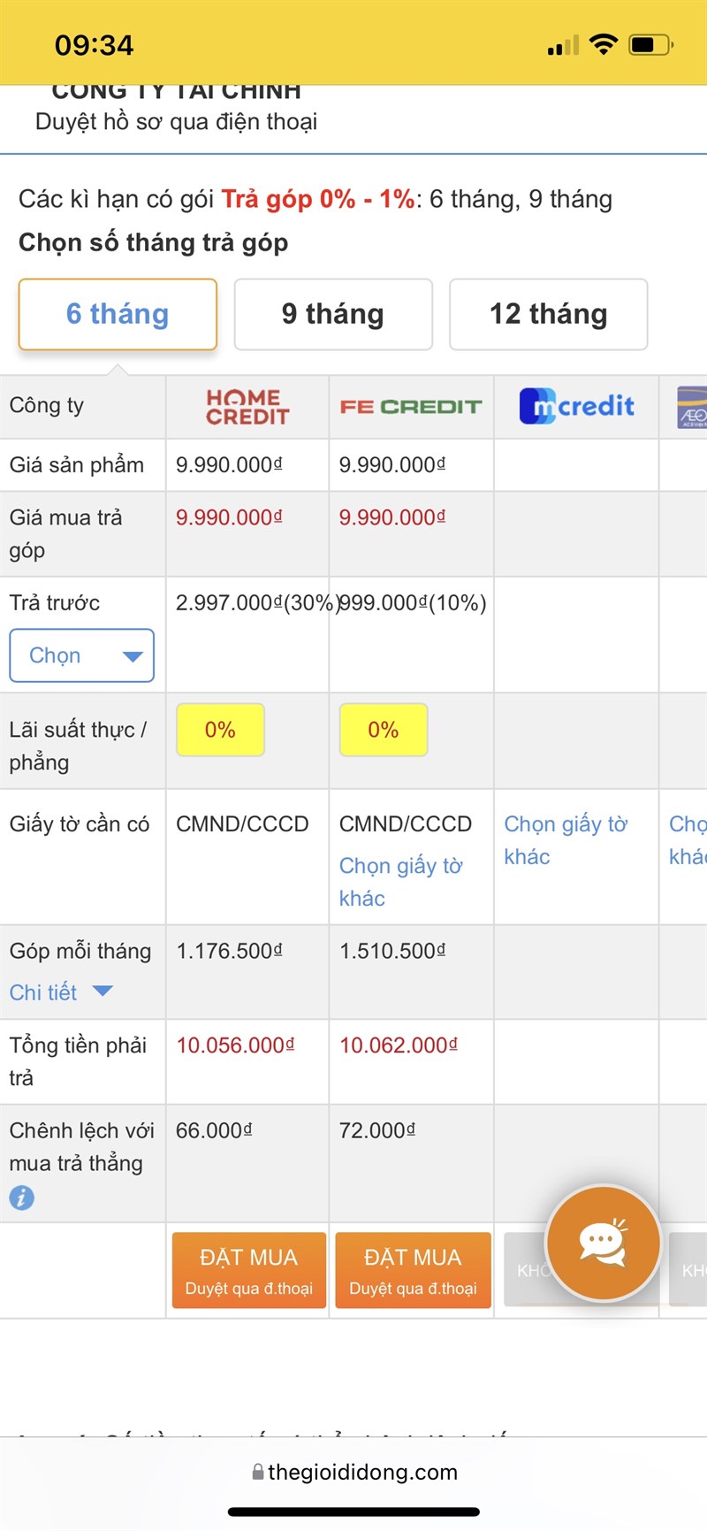Tap Home Credit red installment price 9.990.000đ
The height and width of the screenshot is (1531, 707).
tap(229, 517)
